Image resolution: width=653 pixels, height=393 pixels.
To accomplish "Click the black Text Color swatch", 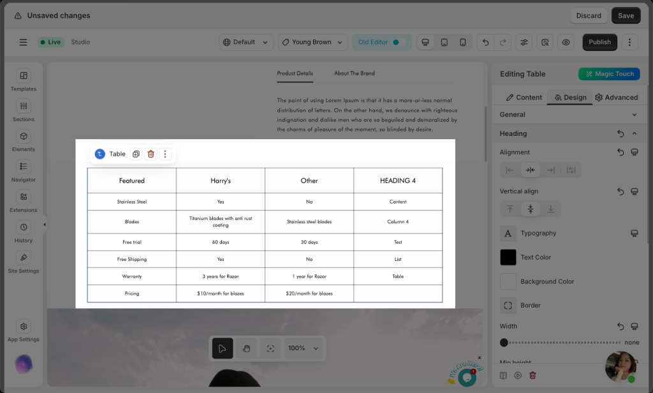I will coord(508,257).
